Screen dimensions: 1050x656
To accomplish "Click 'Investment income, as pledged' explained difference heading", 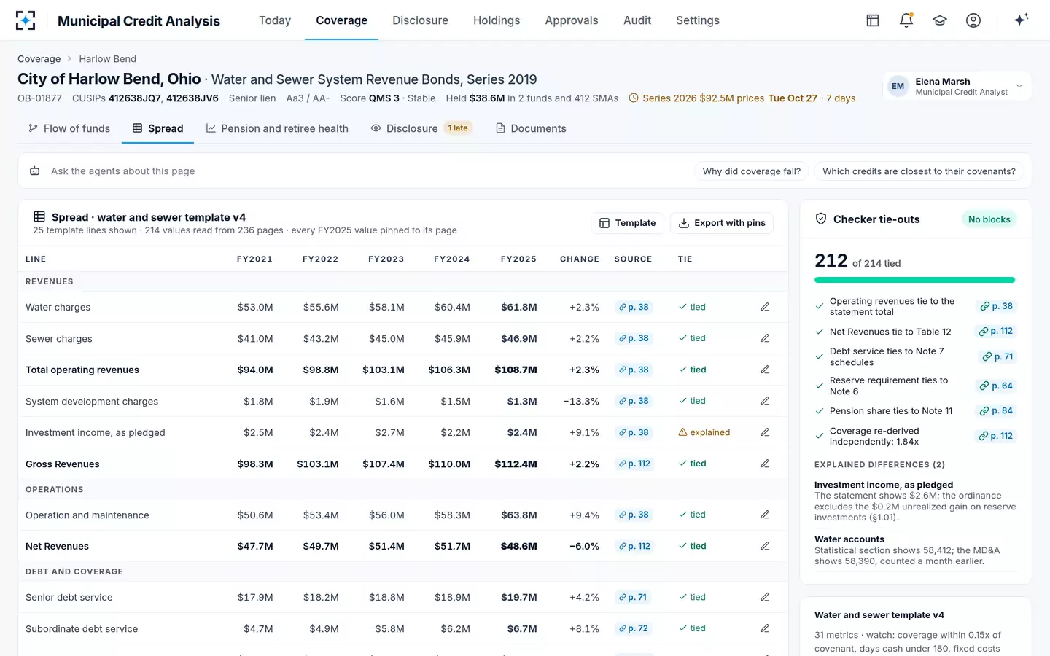I will pyautogui.click(x=884, y=485).
